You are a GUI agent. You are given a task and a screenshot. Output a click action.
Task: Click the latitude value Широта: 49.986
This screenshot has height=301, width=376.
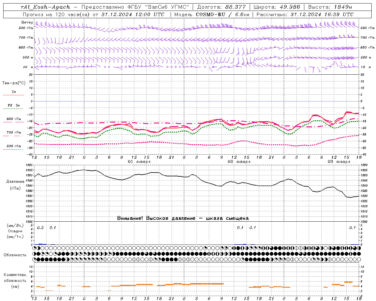point(277,7)
